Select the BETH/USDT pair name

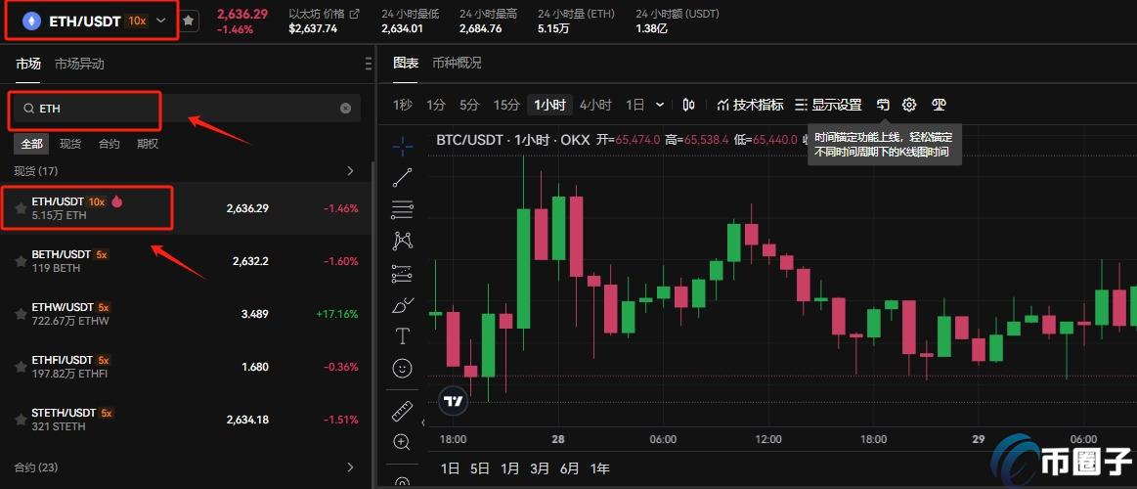click(62, 254)
